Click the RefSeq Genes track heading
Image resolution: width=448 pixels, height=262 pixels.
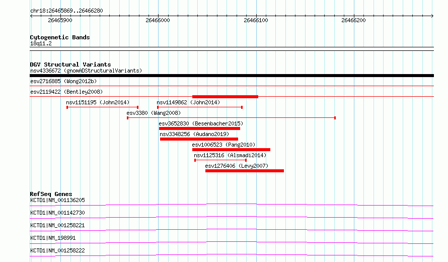51,194
